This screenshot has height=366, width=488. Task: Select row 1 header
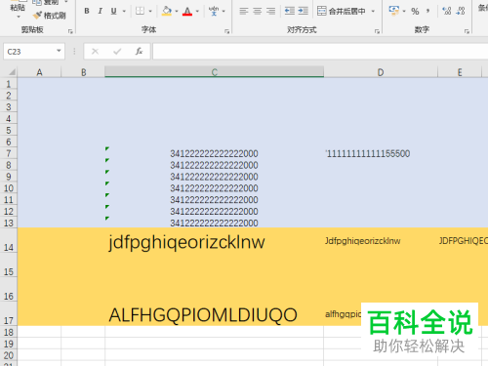tap(9, 84)
